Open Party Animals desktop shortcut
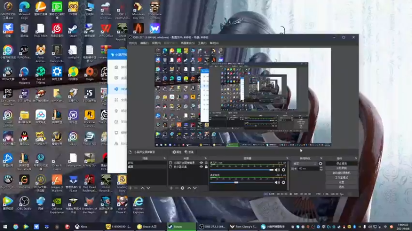The height and width of the screenshot is (231, 412). [x=41, y=54]
